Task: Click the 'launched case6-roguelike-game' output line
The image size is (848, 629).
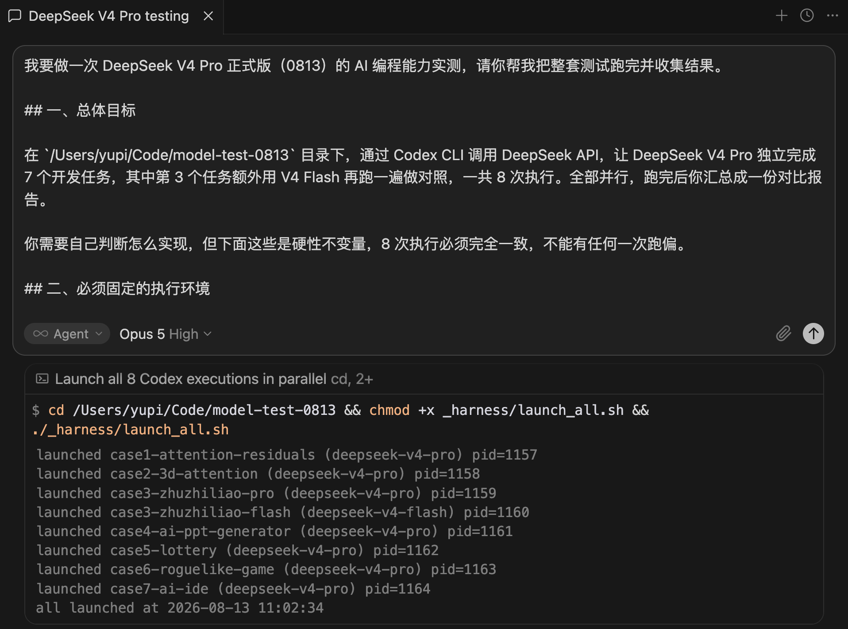Action: click(266, 569)
